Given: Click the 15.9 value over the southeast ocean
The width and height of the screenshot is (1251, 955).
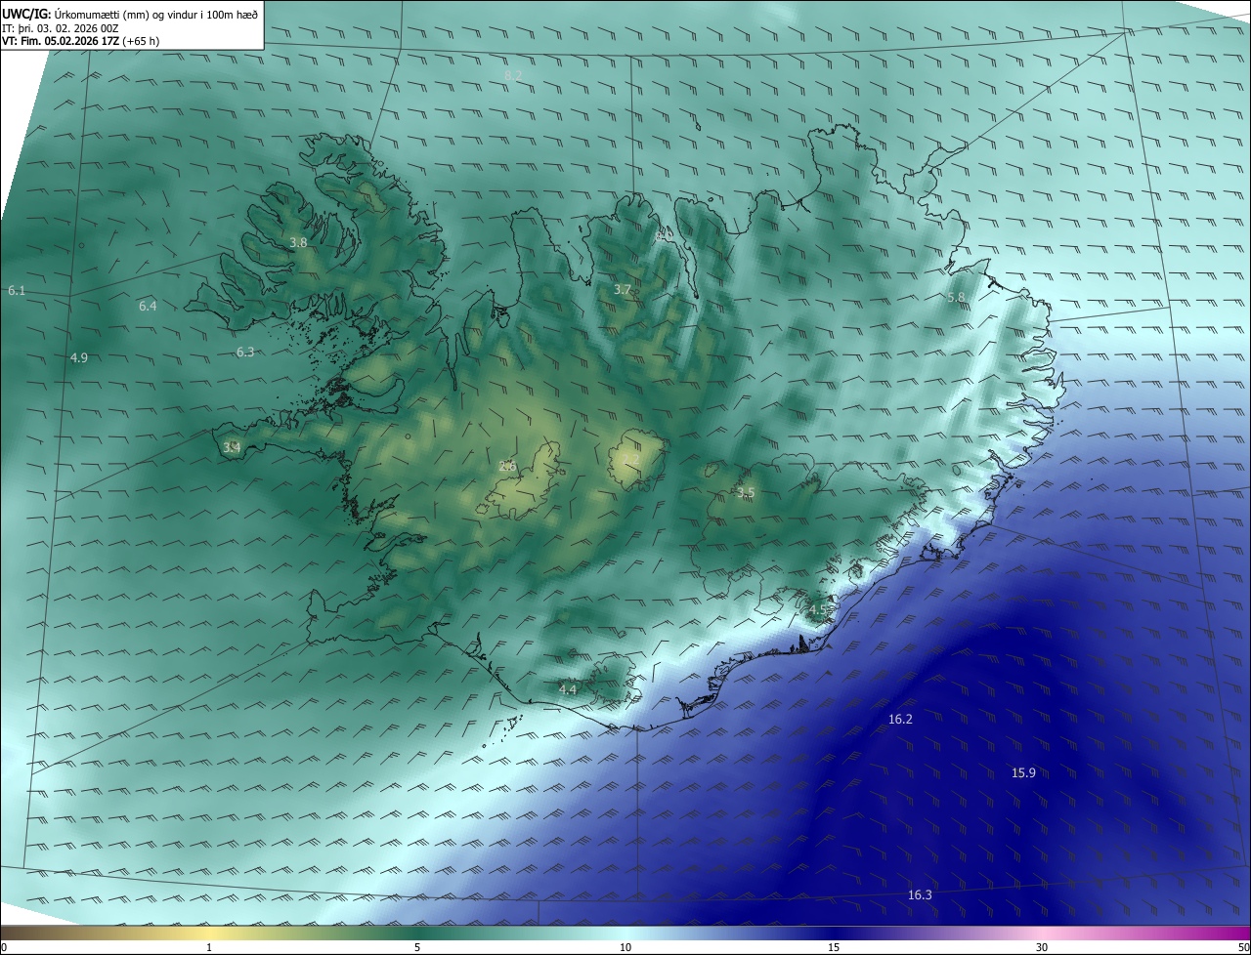Looking at the screenshot, I should [1023, 772].
